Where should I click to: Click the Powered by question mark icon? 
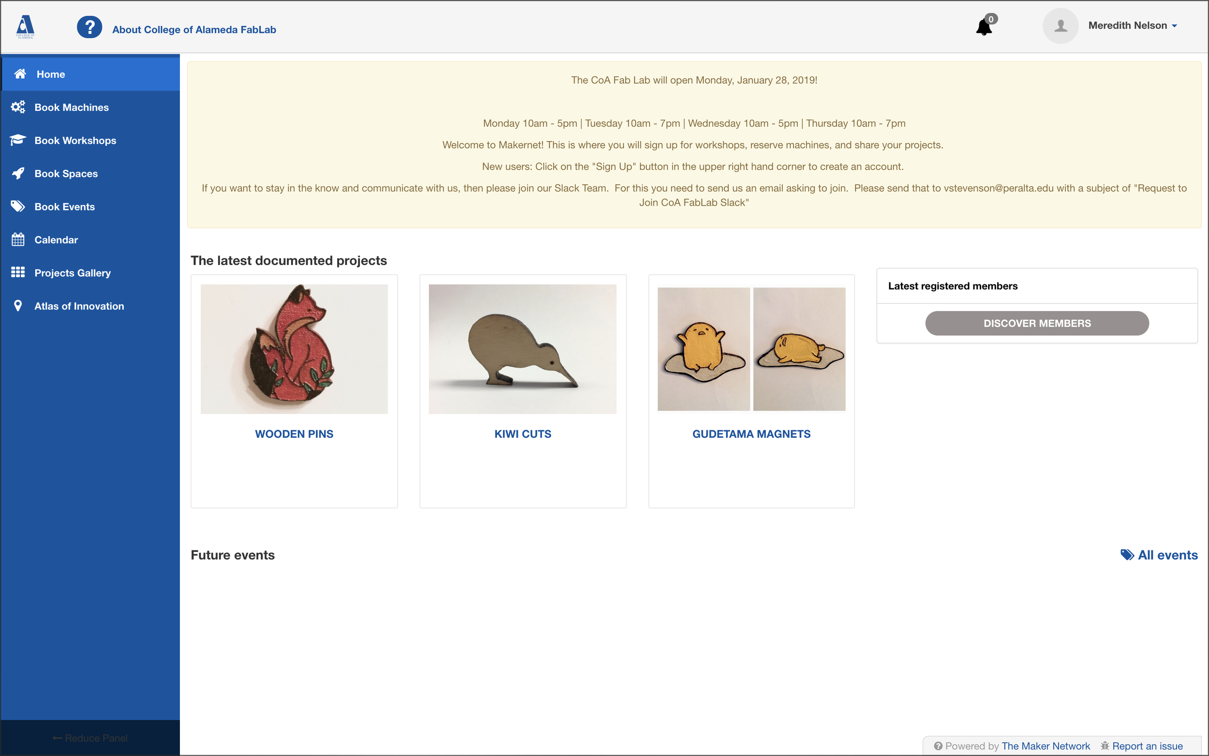tap(938, 746)
